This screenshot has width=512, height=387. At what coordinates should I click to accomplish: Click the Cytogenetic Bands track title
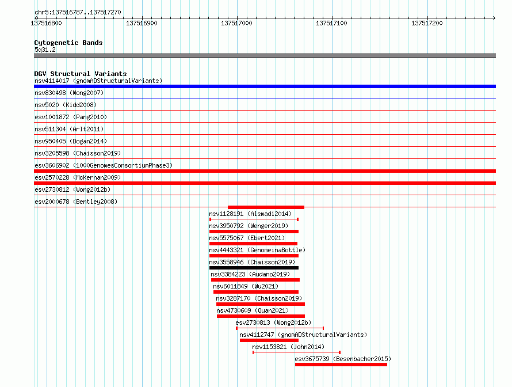click(68, 43)
